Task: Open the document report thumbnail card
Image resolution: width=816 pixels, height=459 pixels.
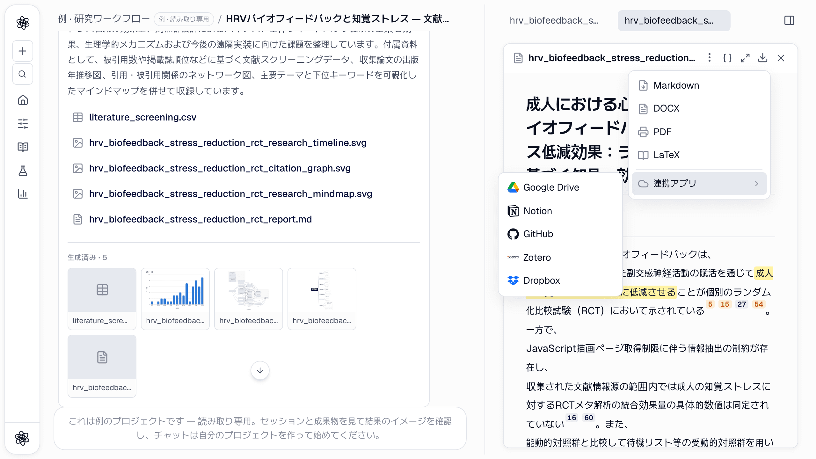Action: pyautogui.click(x=102, y=366)
